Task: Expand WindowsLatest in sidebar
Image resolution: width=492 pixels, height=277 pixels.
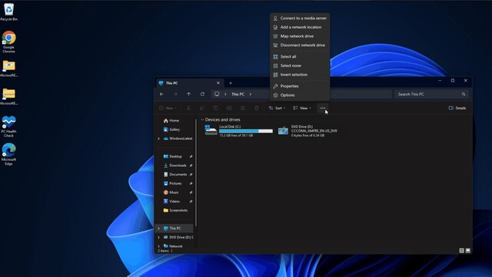Action: click(158, 138)
